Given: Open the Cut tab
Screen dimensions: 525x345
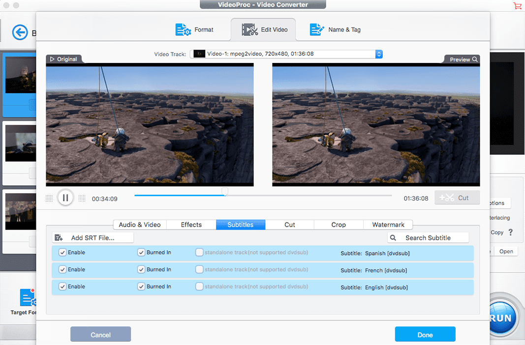Looking at the screenshot, I should pos(290,225).
